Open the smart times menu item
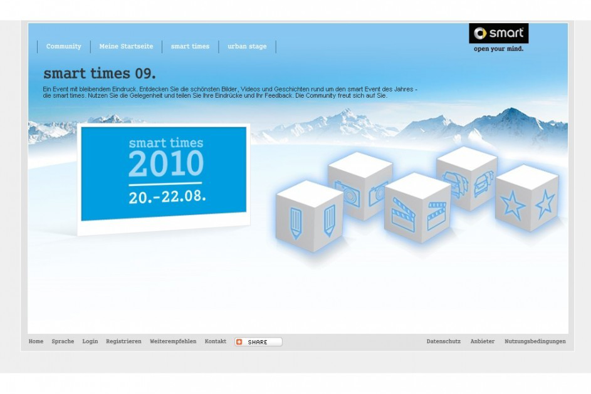591x394 pixels. pyautogui.click(x=190, y=46)
